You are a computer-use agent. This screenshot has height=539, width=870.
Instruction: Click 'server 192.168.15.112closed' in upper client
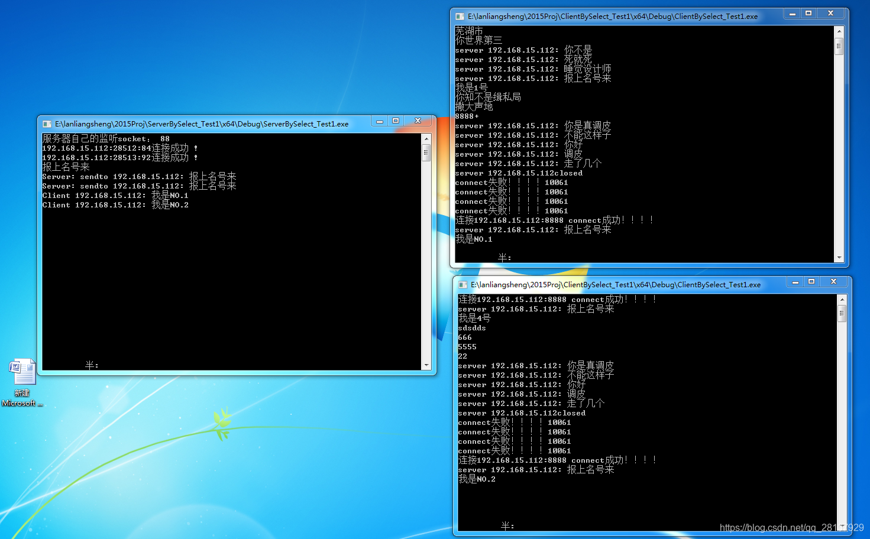[519, 173]
